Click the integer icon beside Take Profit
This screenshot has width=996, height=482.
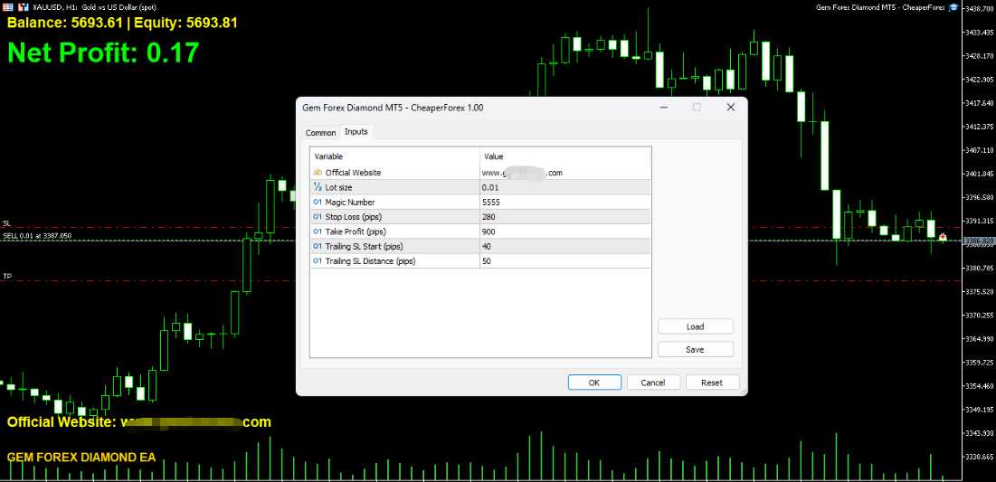pyautogui.click(x=318, y=232)
